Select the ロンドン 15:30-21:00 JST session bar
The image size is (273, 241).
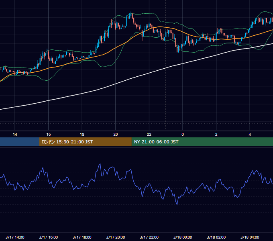tap(85, 142)
